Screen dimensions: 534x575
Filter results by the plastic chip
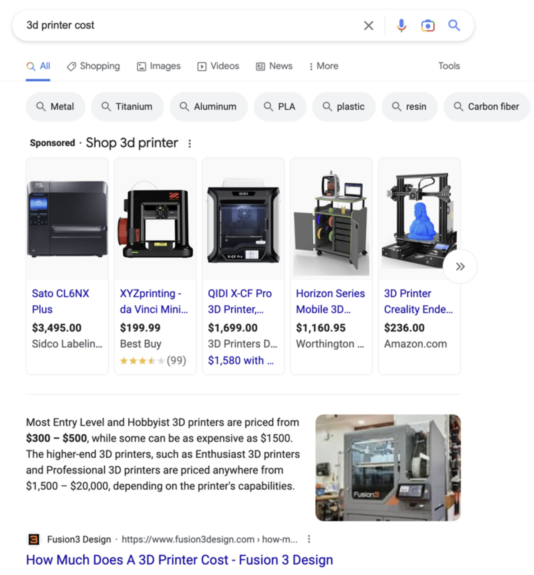click(344, 107)
